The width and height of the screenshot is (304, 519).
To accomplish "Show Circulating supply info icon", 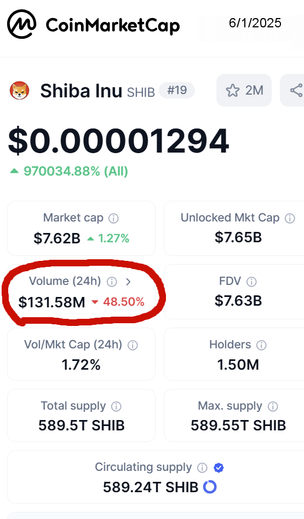I will point(202,468).
